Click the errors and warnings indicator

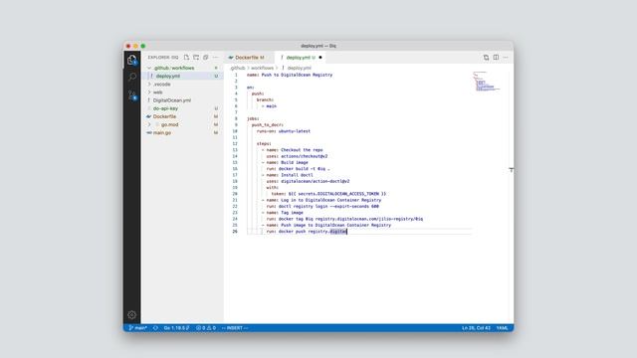point(206,328)
